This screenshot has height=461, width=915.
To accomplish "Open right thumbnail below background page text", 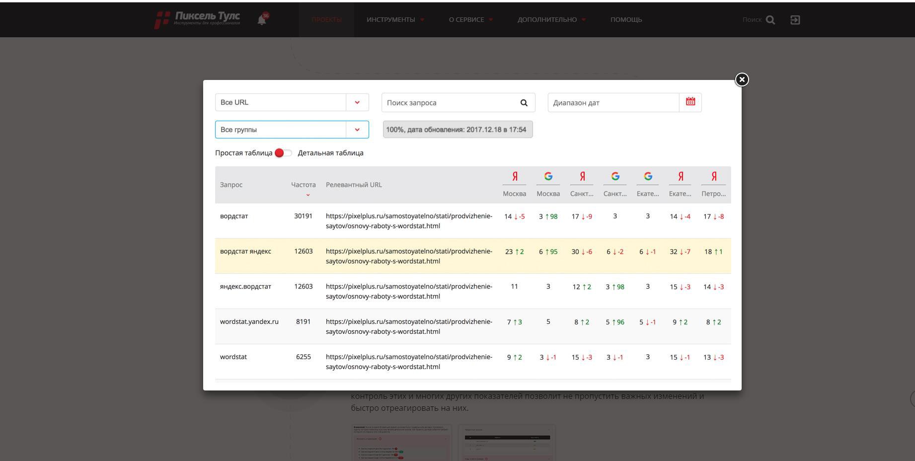I will point(507,443).
